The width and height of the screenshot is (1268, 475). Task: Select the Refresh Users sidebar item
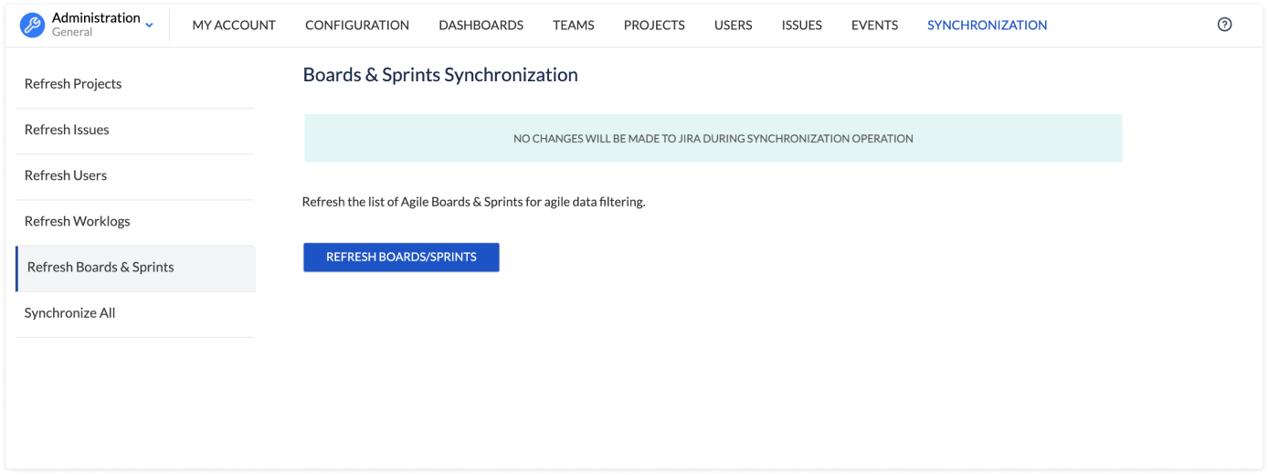66,175
